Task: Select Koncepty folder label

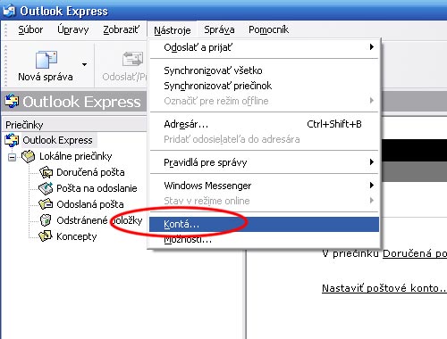Action: pyautogui.click(x=77, y=236)
